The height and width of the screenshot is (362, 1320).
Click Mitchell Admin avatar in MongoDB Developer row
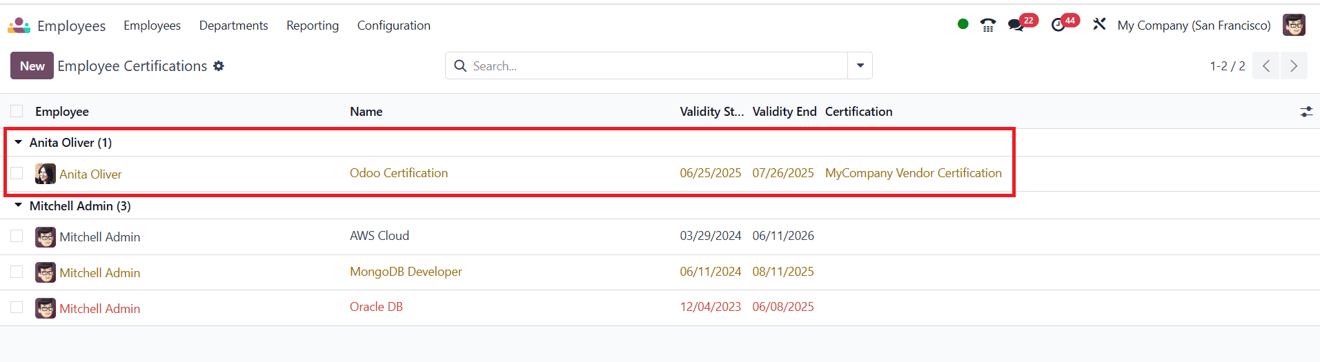click(x=46, y=272)
